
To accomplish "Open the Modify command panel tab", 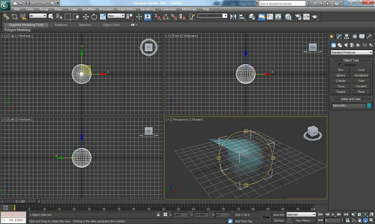I will [x=339, y=36].
